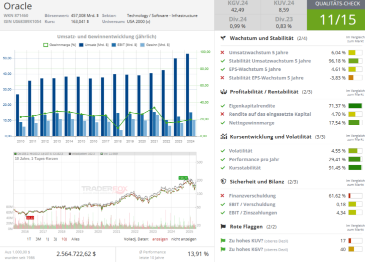365x262 pixels.
Task: Click the green check beside Volatilität
Action: [223, 151]
